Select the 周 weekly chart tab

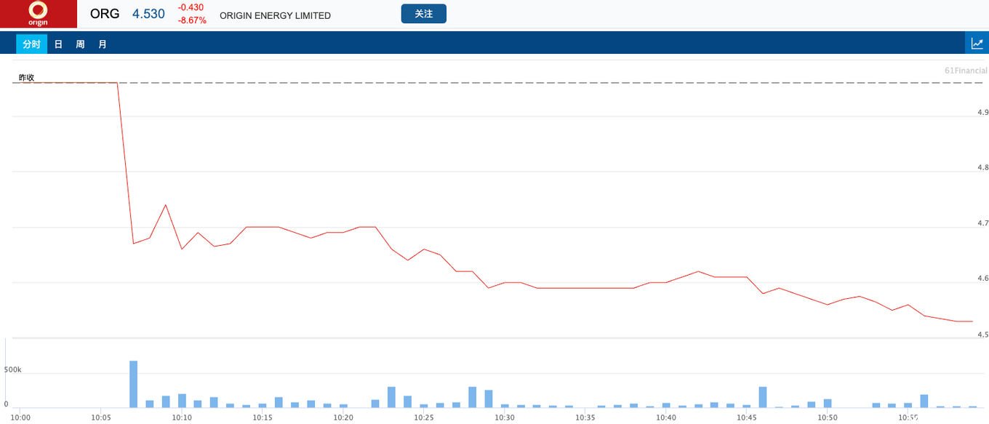click(80, 44)
